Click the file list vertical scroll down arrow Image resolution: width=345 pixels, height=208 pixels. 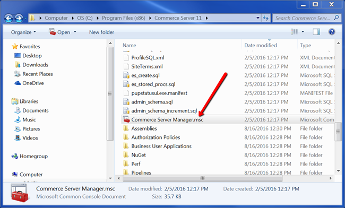click(338, 171)
